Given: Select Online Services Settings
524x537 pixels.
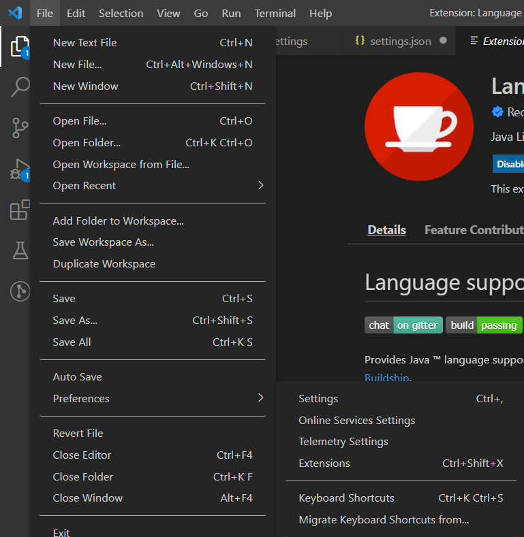Looking at the screenshot, I should point(401,420).
